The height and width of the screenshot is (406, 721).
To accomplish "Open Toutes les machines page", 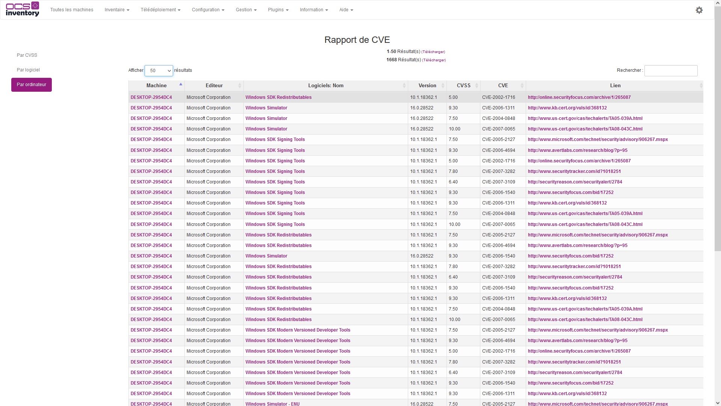I will click(x=72, y=10).
